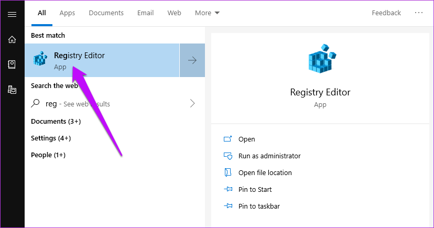Click the Pin to taskbar pin icon

coord(228,206)
